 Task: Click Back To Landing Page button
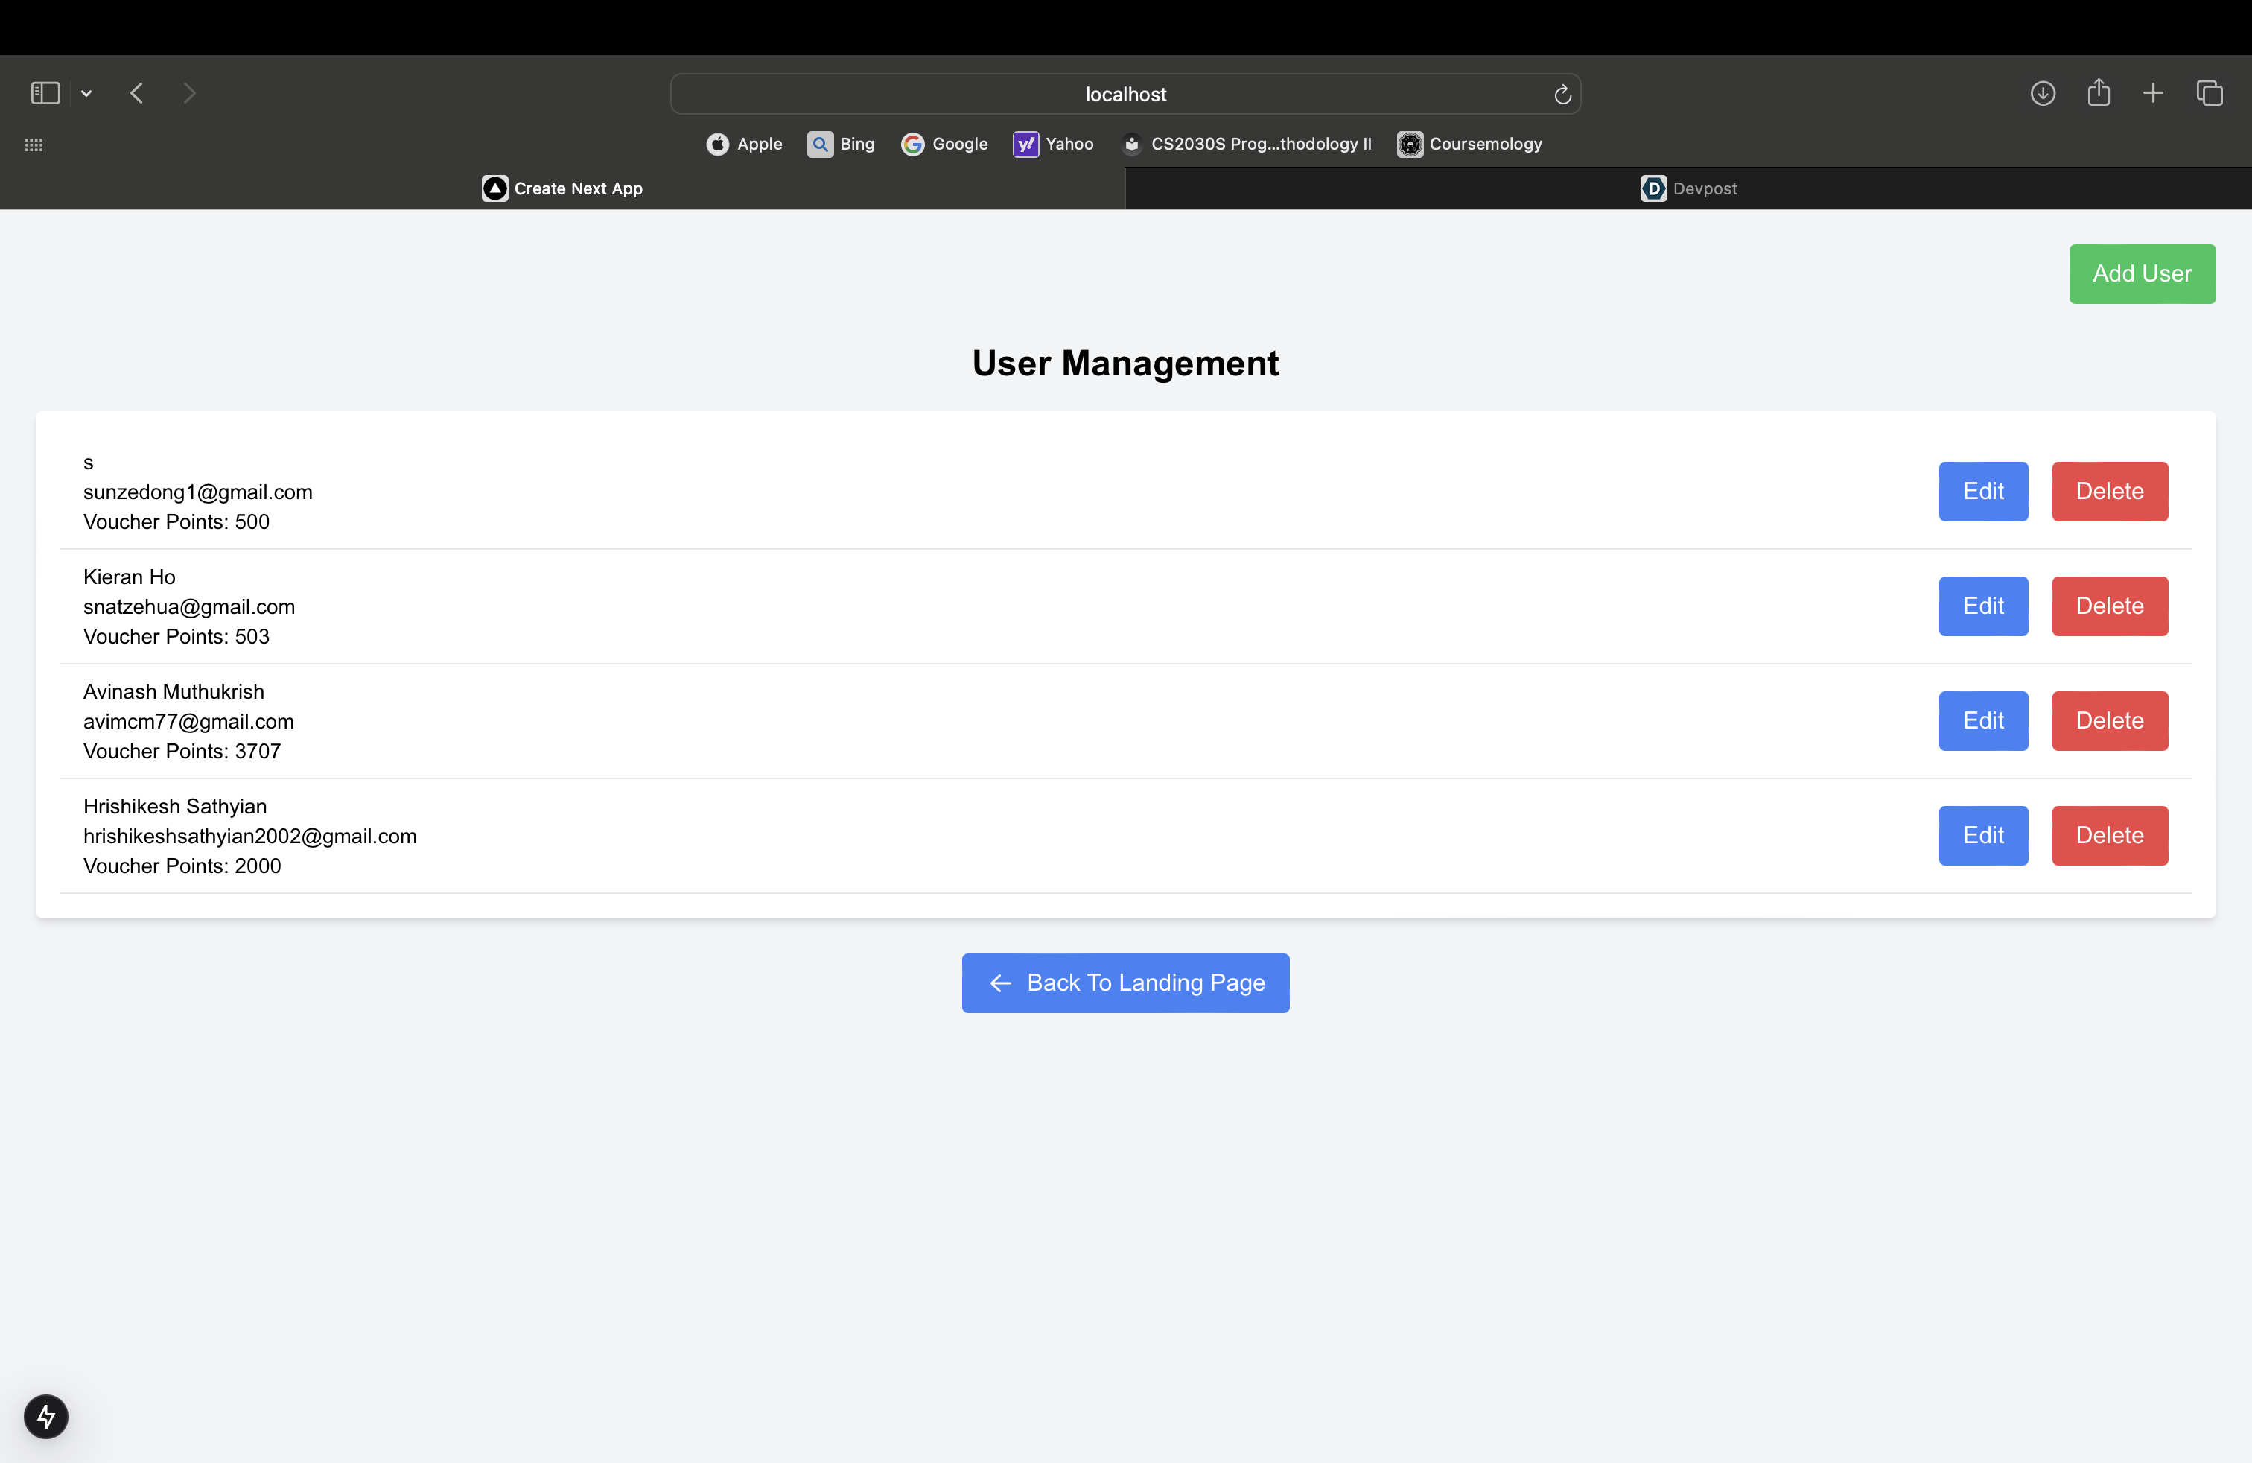1125,983
